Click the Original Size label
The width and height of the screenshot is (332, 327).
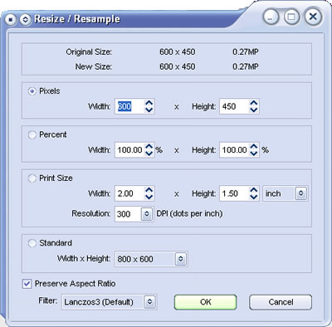point(89,52)
